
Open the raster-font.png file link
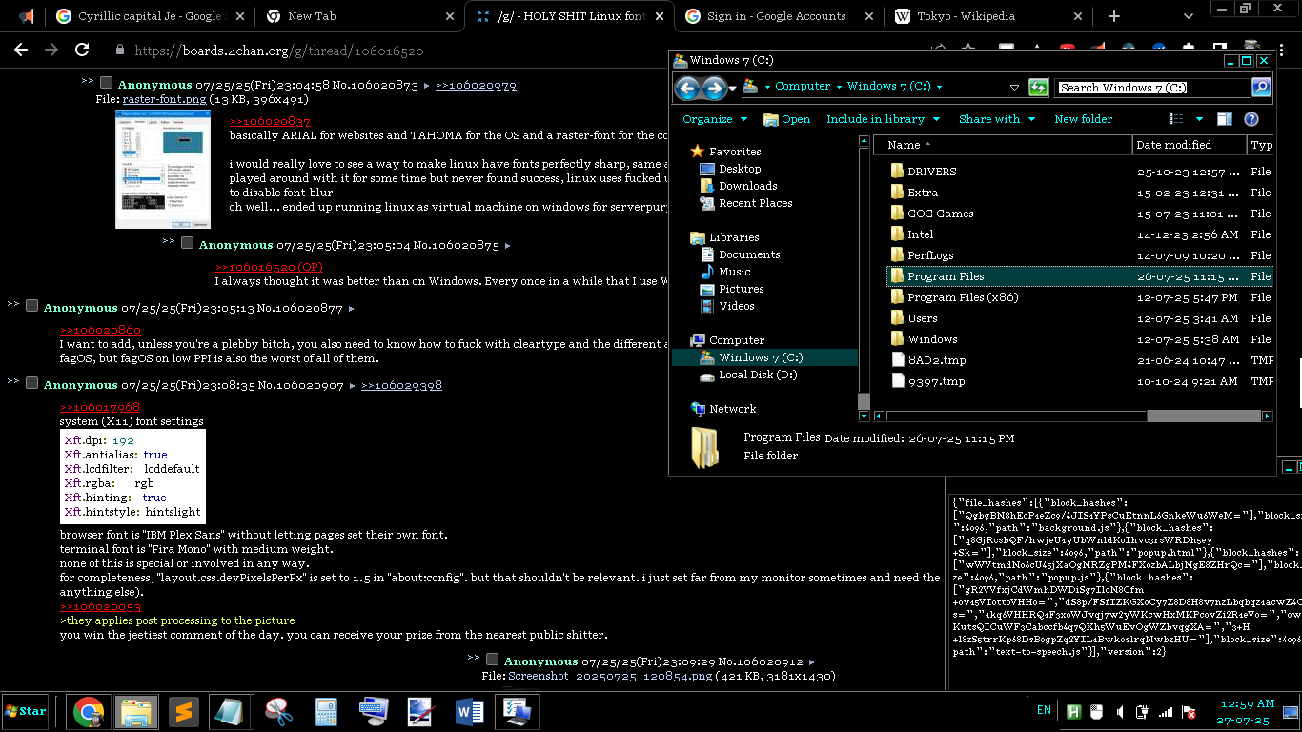[164, 99]
